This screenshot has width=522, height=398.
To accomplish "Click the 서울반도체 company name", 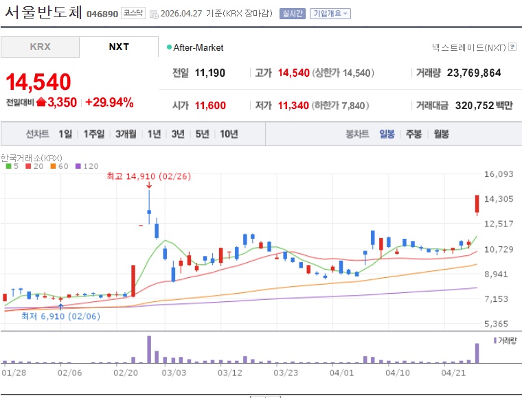I will click(43, 12).
